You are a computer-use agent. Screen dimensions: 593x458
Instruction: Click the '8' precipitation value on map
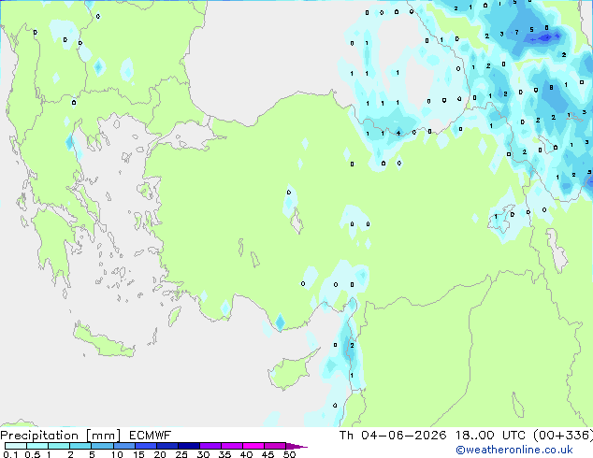click(551, 88)
